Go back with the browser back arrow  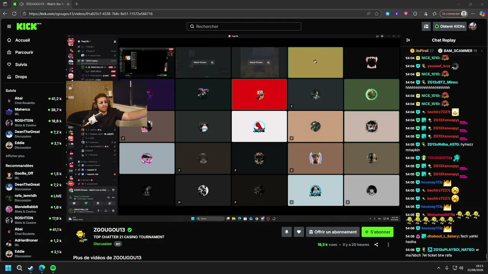[5, 14]
